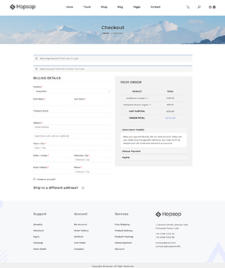Focus the Company Name field

72,115
